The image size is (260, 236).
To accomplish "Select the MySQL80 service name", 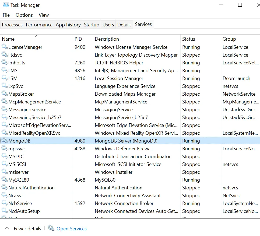I will [x=19, y=180].
